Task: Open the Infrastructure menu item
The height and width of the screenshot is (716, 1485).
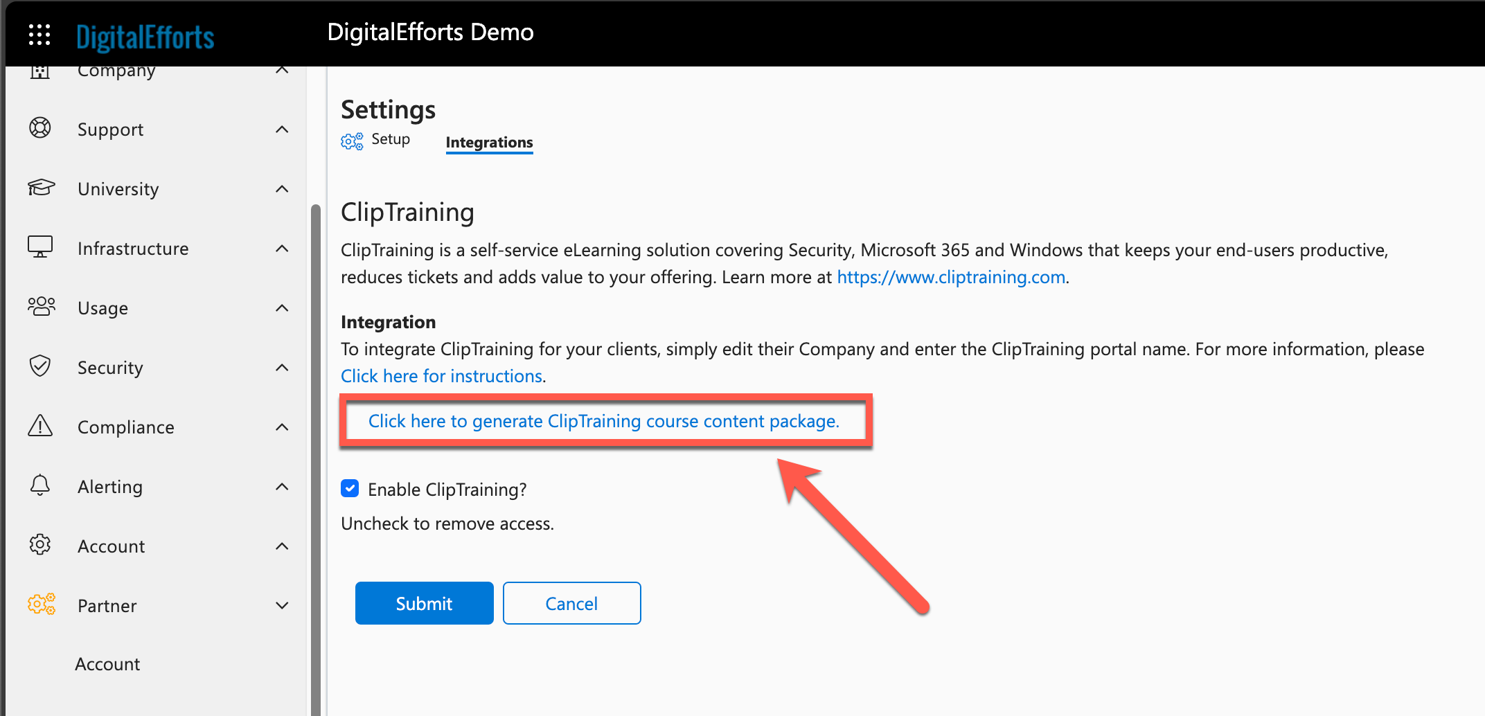Action: 133,249
